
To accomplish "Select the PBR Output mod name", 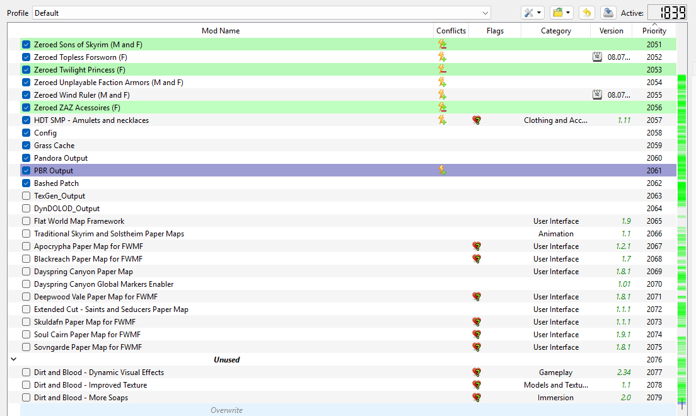I will pos(53,170).
